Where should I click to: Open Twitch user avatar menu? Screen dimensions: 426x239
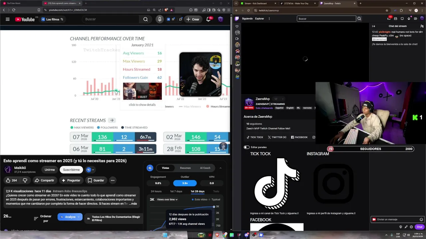(422, 19)
